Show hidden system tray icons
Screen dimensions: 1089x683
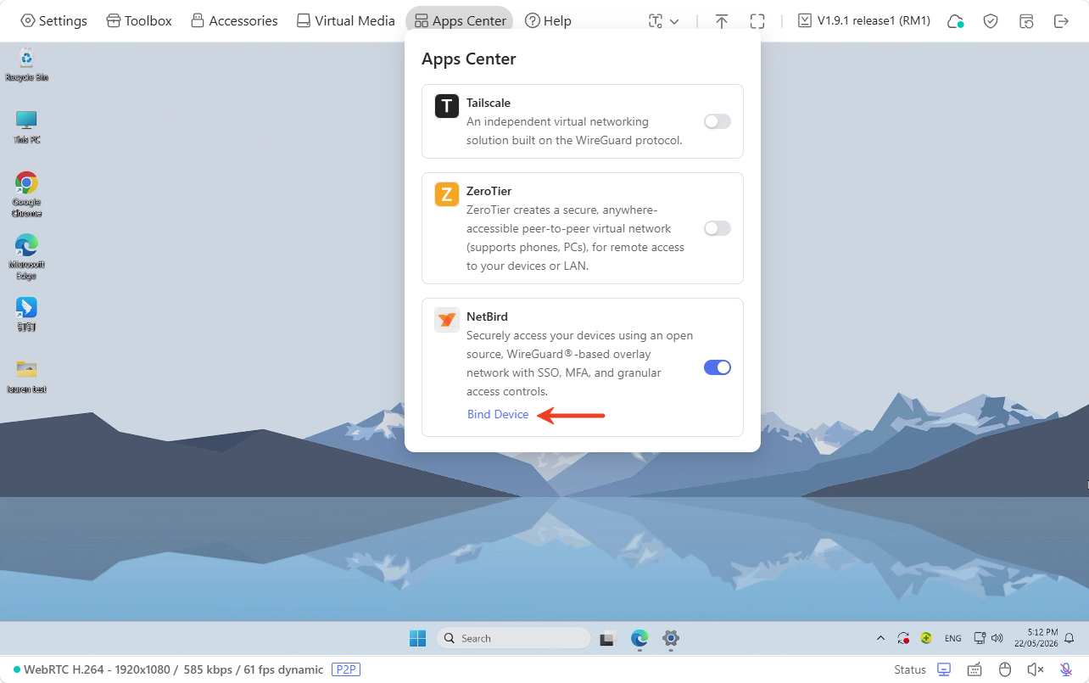[x=880, y=638]
